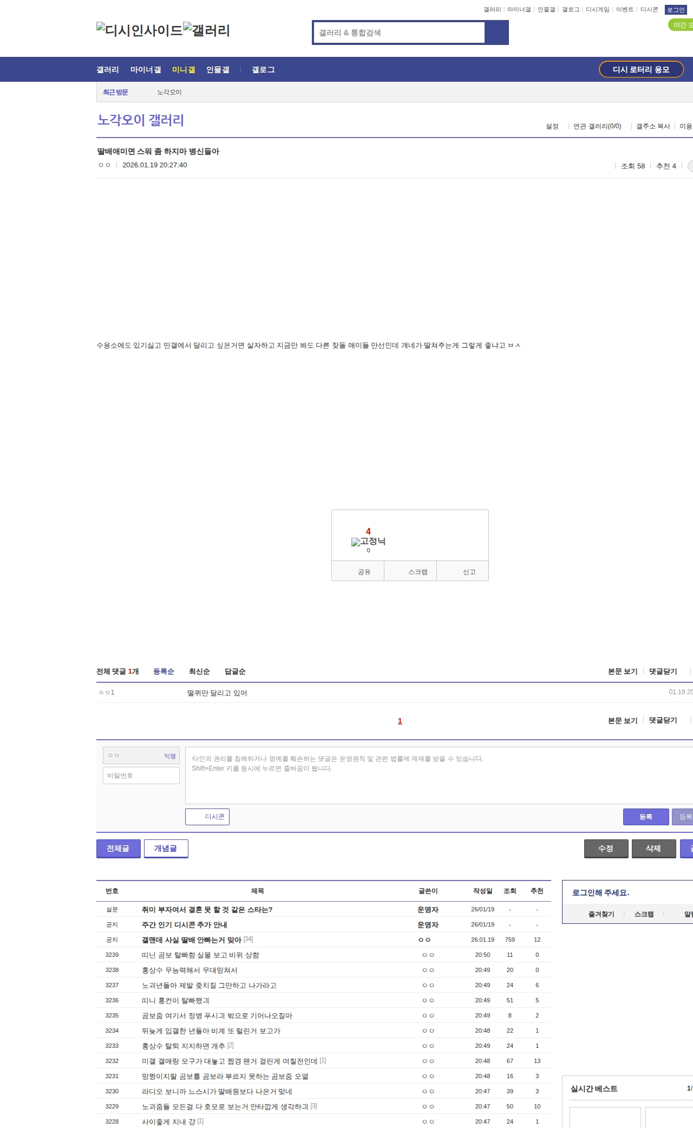Sort comments by 등록순
The image size is (693, 1128).
coord(164,671)
